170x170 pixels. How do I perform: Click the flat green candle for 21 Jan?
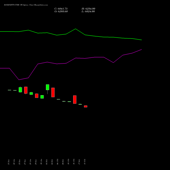click(x=10, y=90)
